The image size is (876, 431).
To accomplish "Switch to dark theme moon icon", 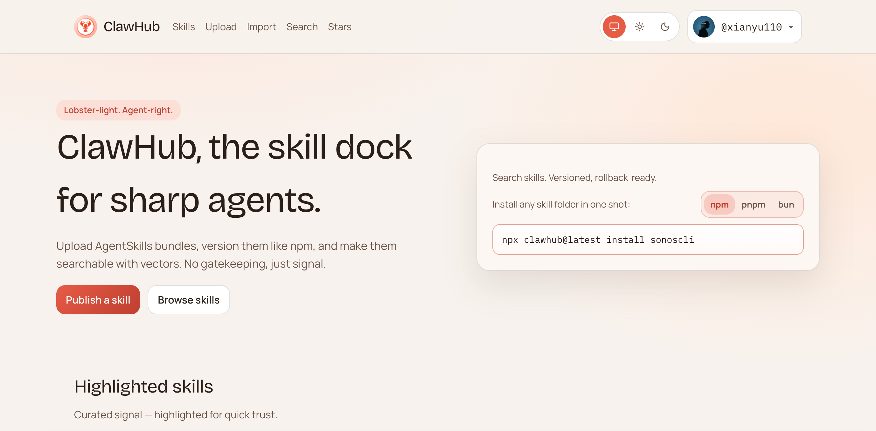I will pyautogui.click(x=665, y=26).
